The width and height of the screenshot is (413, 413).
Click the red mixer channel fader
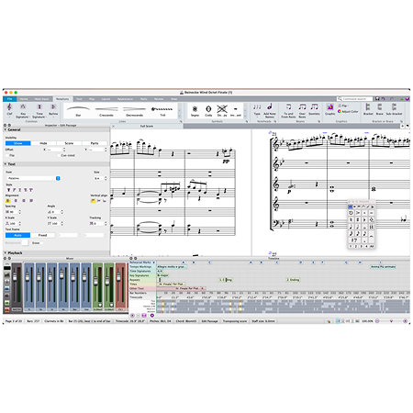[118, 277]
